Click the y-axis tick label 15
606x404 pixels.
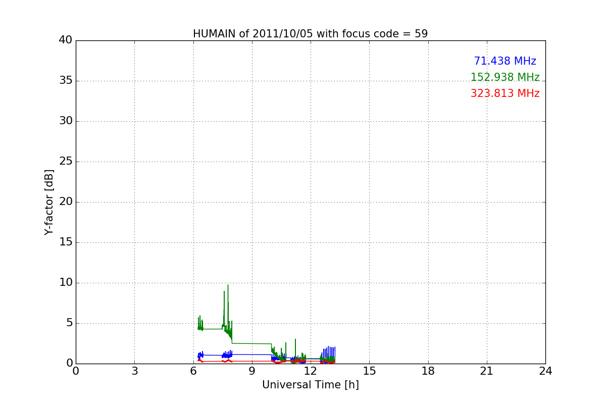pyautogui.click(x=66, y=242)
